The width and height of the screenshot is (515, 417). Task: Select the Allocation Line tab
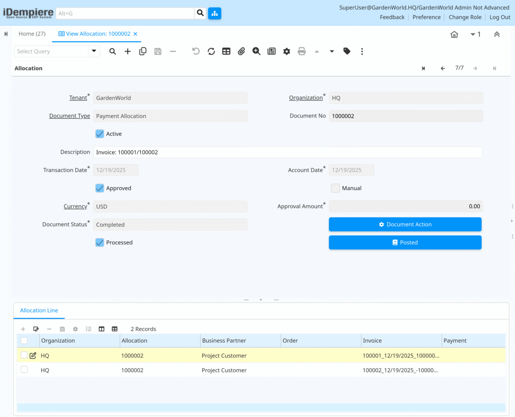[x=39, y=310]
